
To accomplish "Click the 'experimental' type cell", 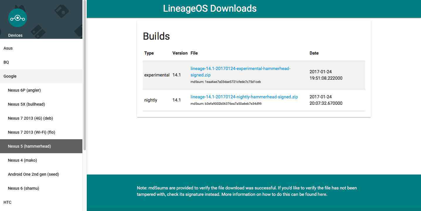I will coord(157,75).
